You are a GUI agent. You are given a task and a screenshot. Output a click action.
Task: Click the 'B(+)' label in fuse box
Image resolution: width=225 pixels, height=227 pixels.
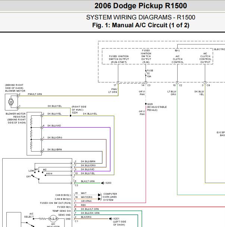(177, 50)
